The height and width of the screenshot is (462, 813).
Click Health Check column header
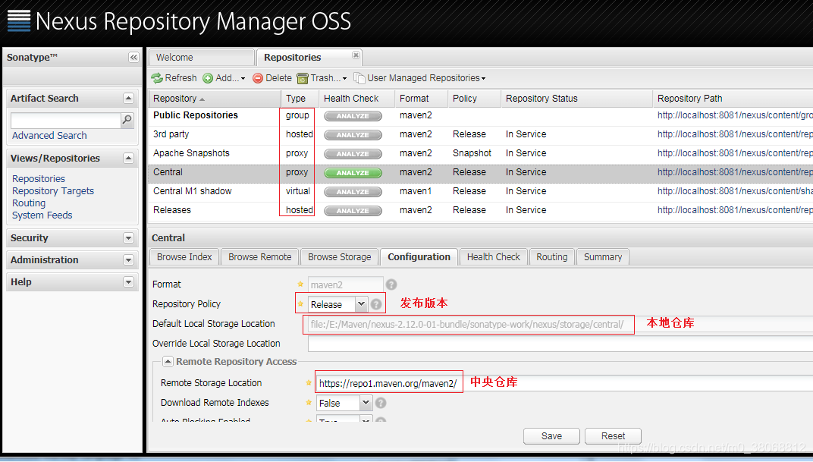point(356,99)
